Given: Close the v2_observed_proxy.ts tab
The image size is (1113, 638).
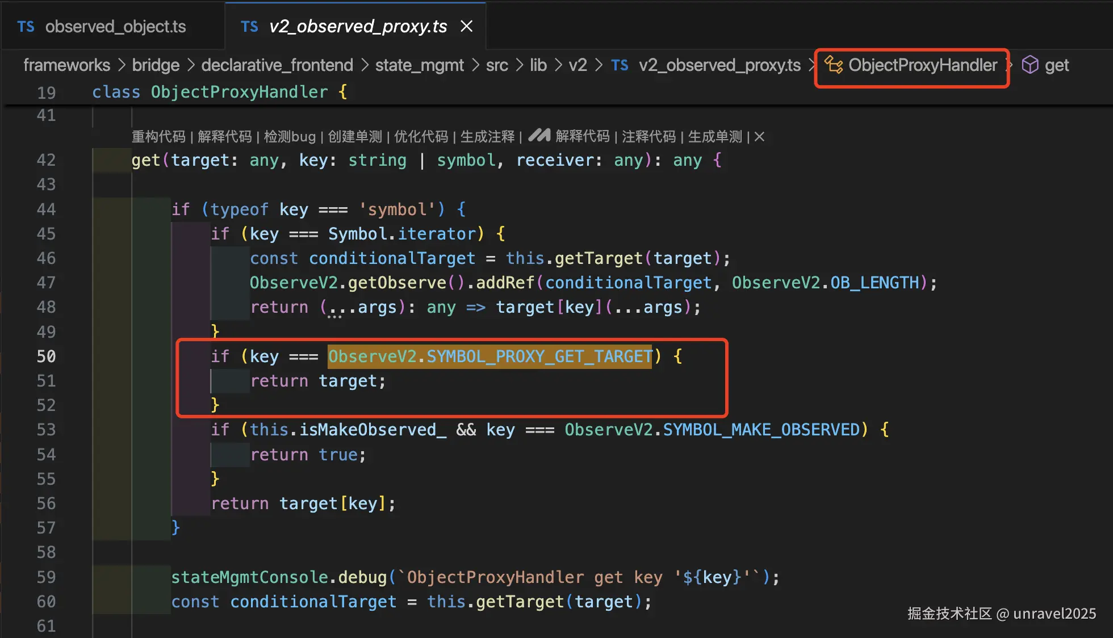Looking at the screenshot, I should [x=466, y=26].
